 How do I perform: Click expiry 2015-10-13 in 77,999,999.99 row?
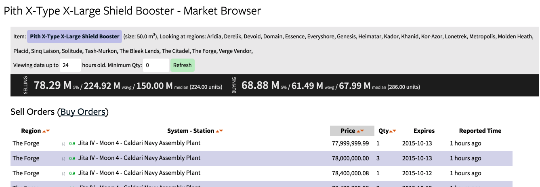coord(417,143)
